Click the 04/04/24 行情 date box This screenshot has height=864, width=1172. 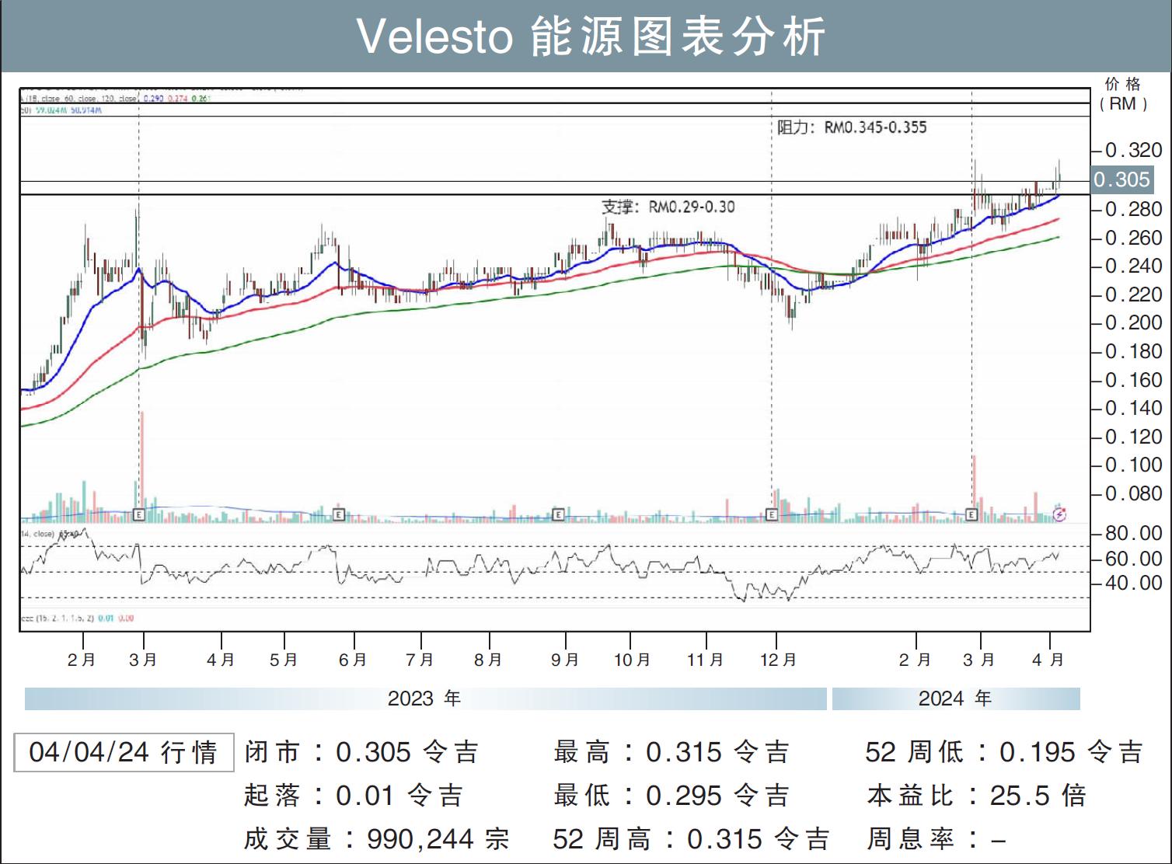[x=124, y=752]
